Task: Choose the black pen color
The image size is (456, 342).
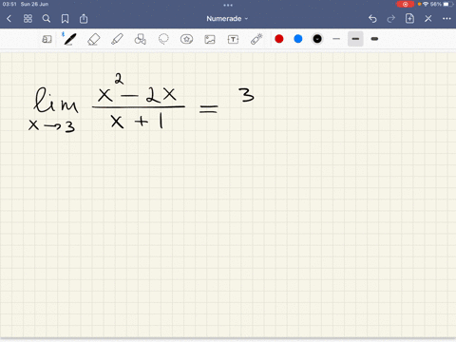Action: 317,39
